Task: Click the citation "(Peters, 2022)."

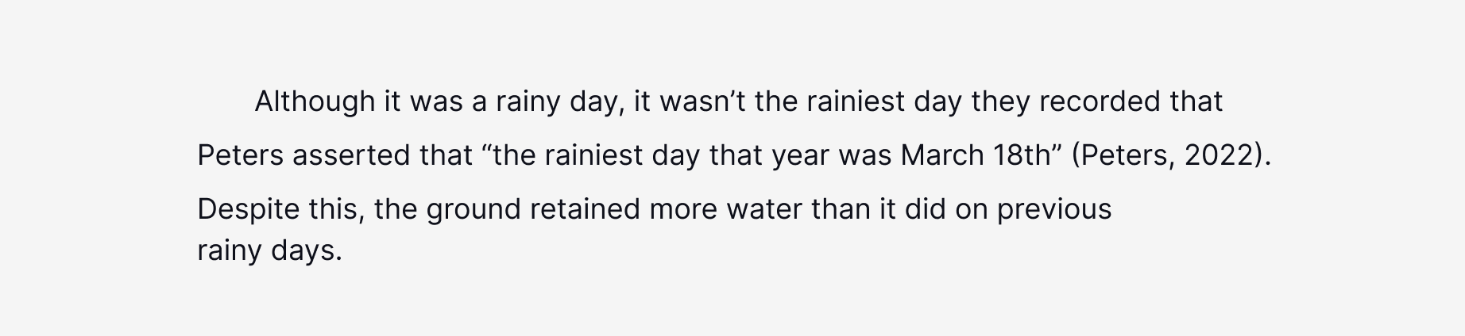Action: coord(1172,156)
